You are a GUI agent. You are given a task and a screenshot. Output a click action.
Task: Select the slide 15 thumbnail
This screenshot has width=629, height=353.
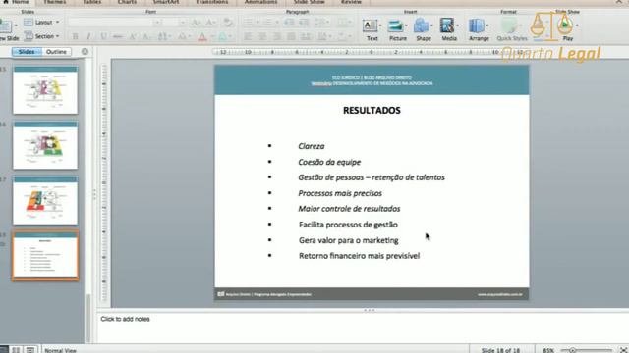(45, 90)
